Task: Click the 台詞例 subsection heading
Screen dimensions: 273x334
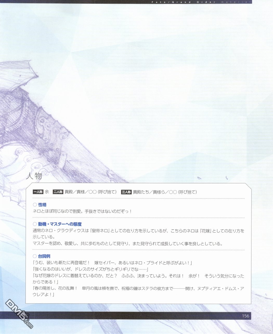Action: pos(44,256)
